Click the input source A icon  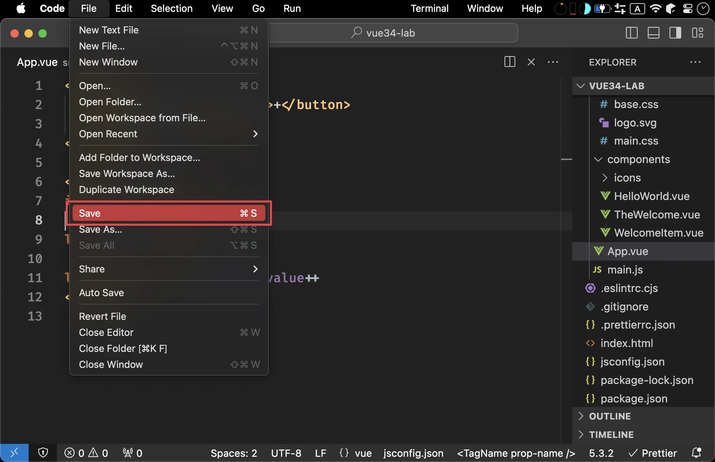click(637, 8)
